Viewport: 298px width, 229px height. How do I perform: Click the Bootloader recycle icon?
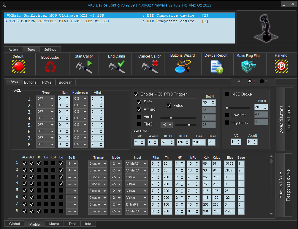tap(50, 67)
